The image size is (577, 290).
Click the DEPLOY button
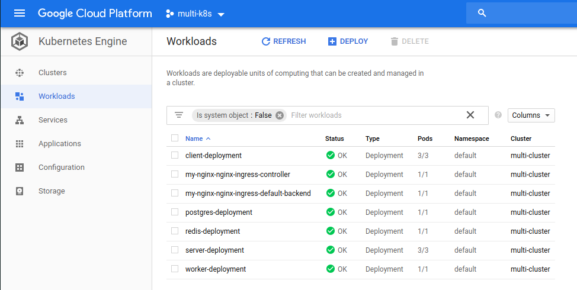[348, 41]
